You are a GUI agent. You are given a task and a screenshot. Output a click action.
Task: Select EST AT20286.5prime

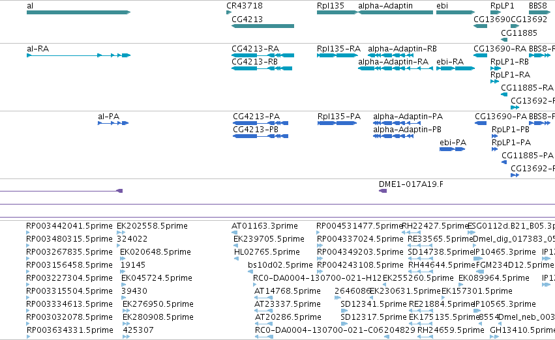[x=288, y=317]
